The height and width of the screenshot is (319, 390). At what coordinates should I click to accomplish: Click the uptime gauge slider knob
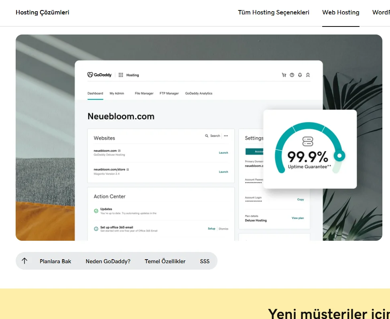tap(339, 156)
